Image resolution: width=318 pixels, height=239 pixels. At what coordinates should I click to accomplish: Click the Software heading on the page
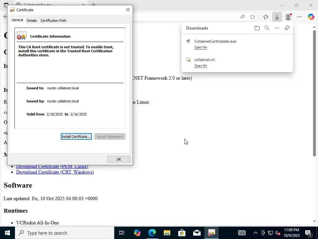[18, 185]
